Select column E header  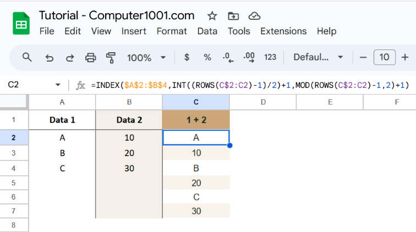point(330,102)
